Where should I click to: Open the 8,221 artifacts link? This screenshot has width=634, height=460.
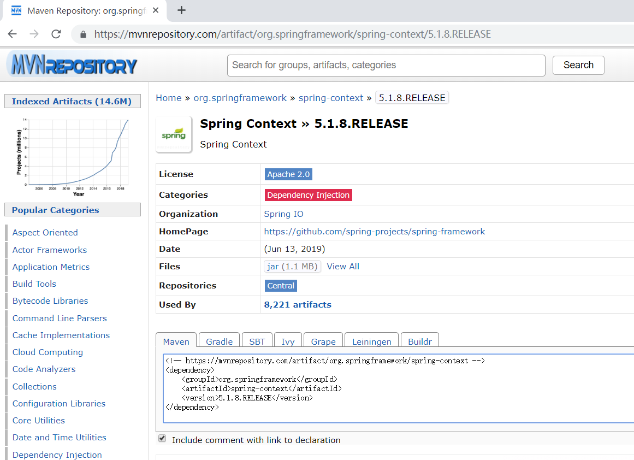click(x=298, y=305)
